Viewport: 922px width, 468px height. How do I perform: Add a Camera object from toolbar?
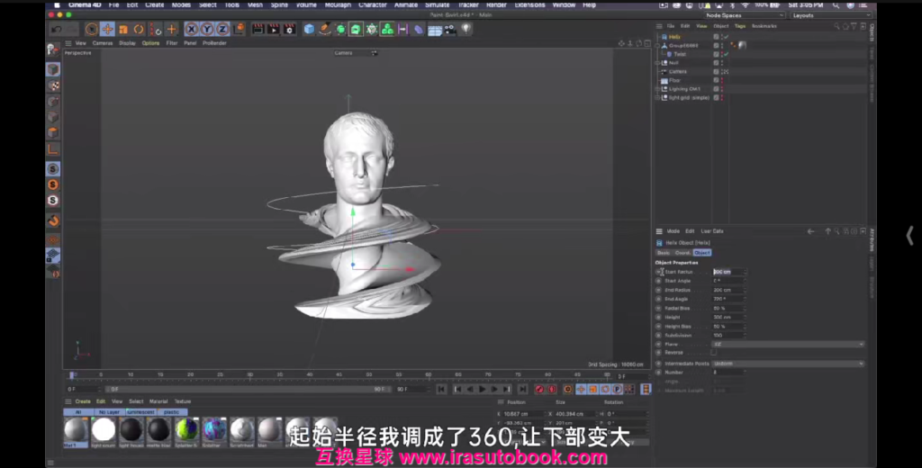coord(450,29)
